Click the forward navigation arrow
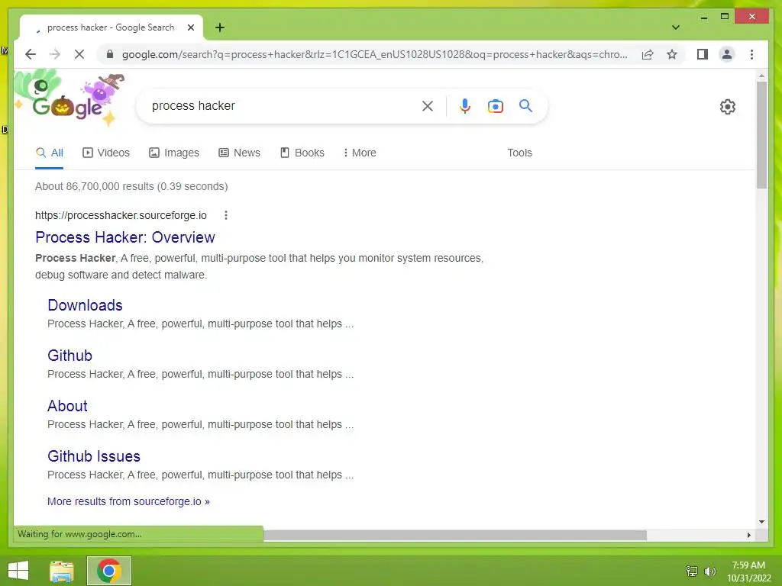Screen dimensions: 782x586 coord(55,54)
